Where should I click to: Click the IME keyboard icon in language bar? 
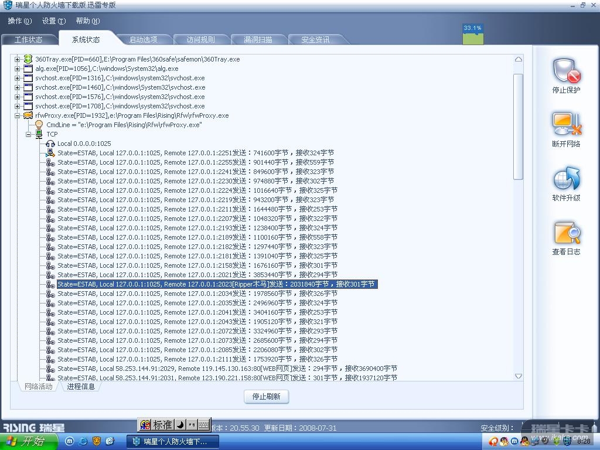click(203, 424)
